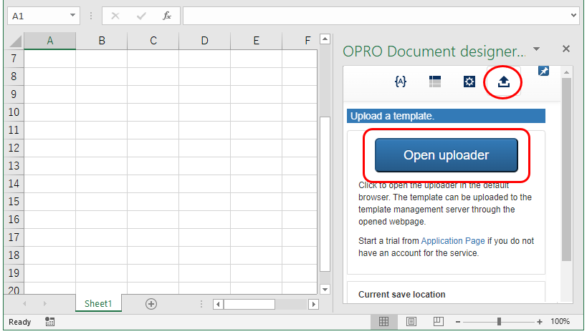Click the Insert Function fx icon

point(167,16)
